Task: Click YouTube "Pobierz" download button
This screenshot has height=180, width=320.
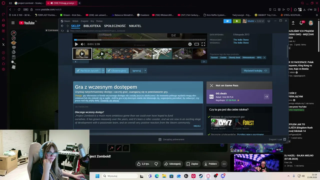Action: [x=210, y=164]
